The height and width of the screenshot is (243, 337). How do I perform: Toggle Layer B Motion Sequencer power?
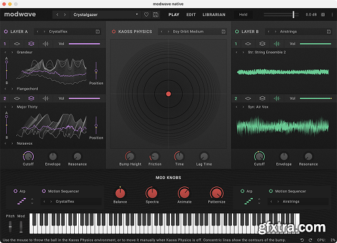(271, 191)
